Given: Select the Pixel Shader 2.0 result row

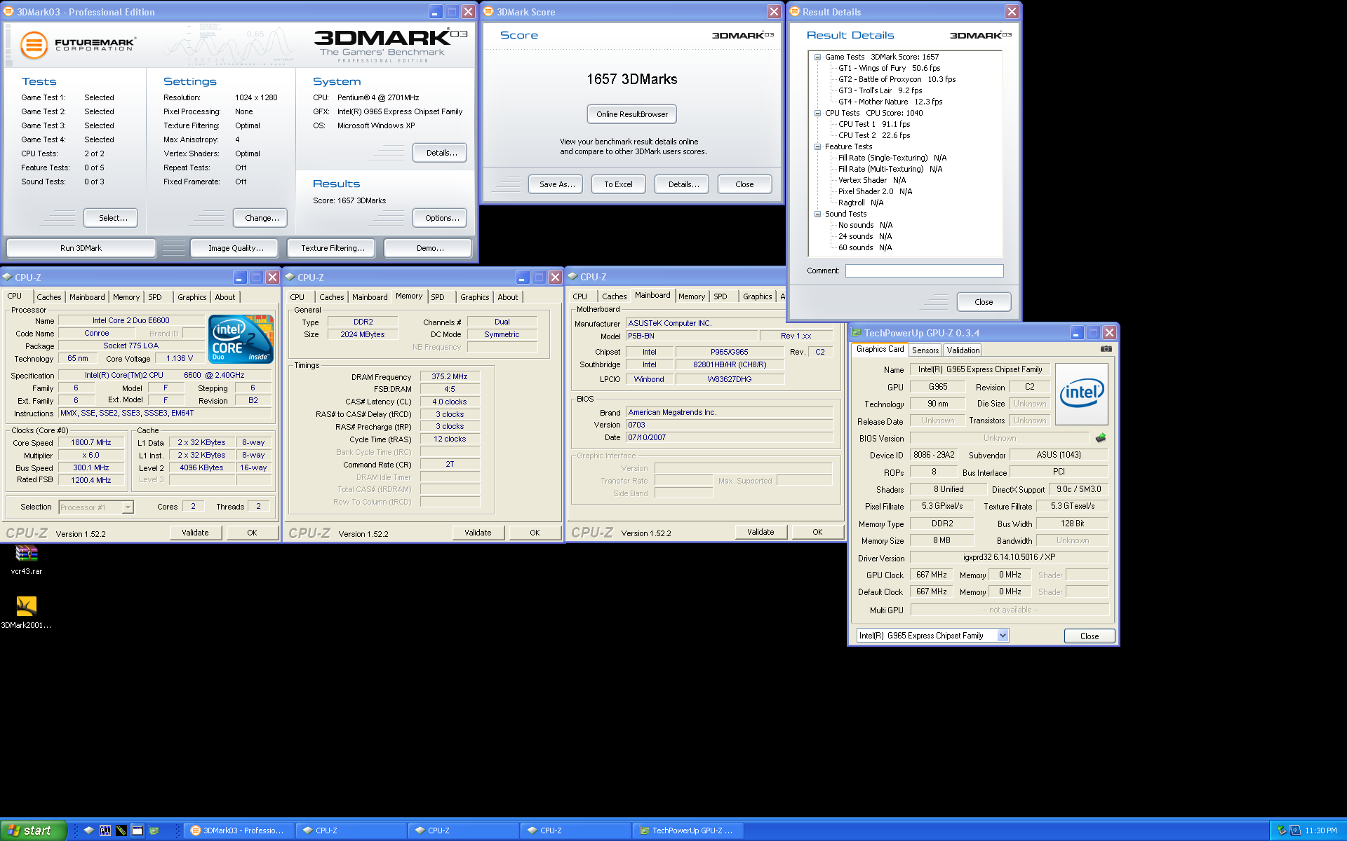Looking at the screenshot, I should click(875, 191).
